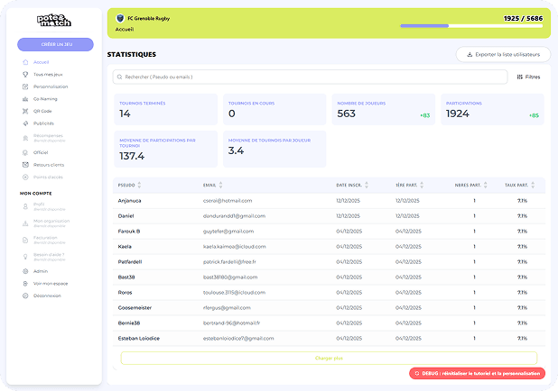Click the Charger plus button
The height and width of the screenshot is (391, 558).
(329, 358)
